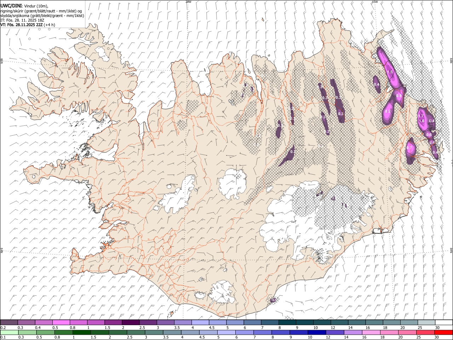Choose the 16–18 mm pink rain swatch
Screen dimensions: 453x340
pos(371,332)
